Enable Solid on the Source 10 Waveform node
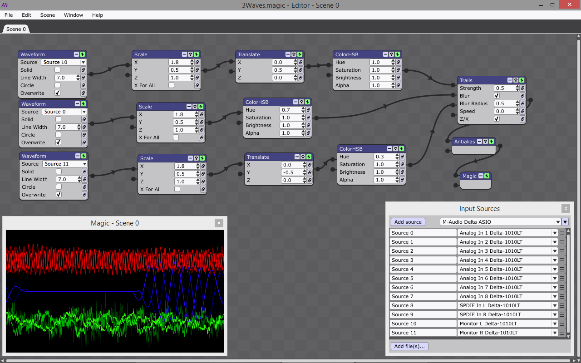Viewport: 581px width, 363px height. 57,70
